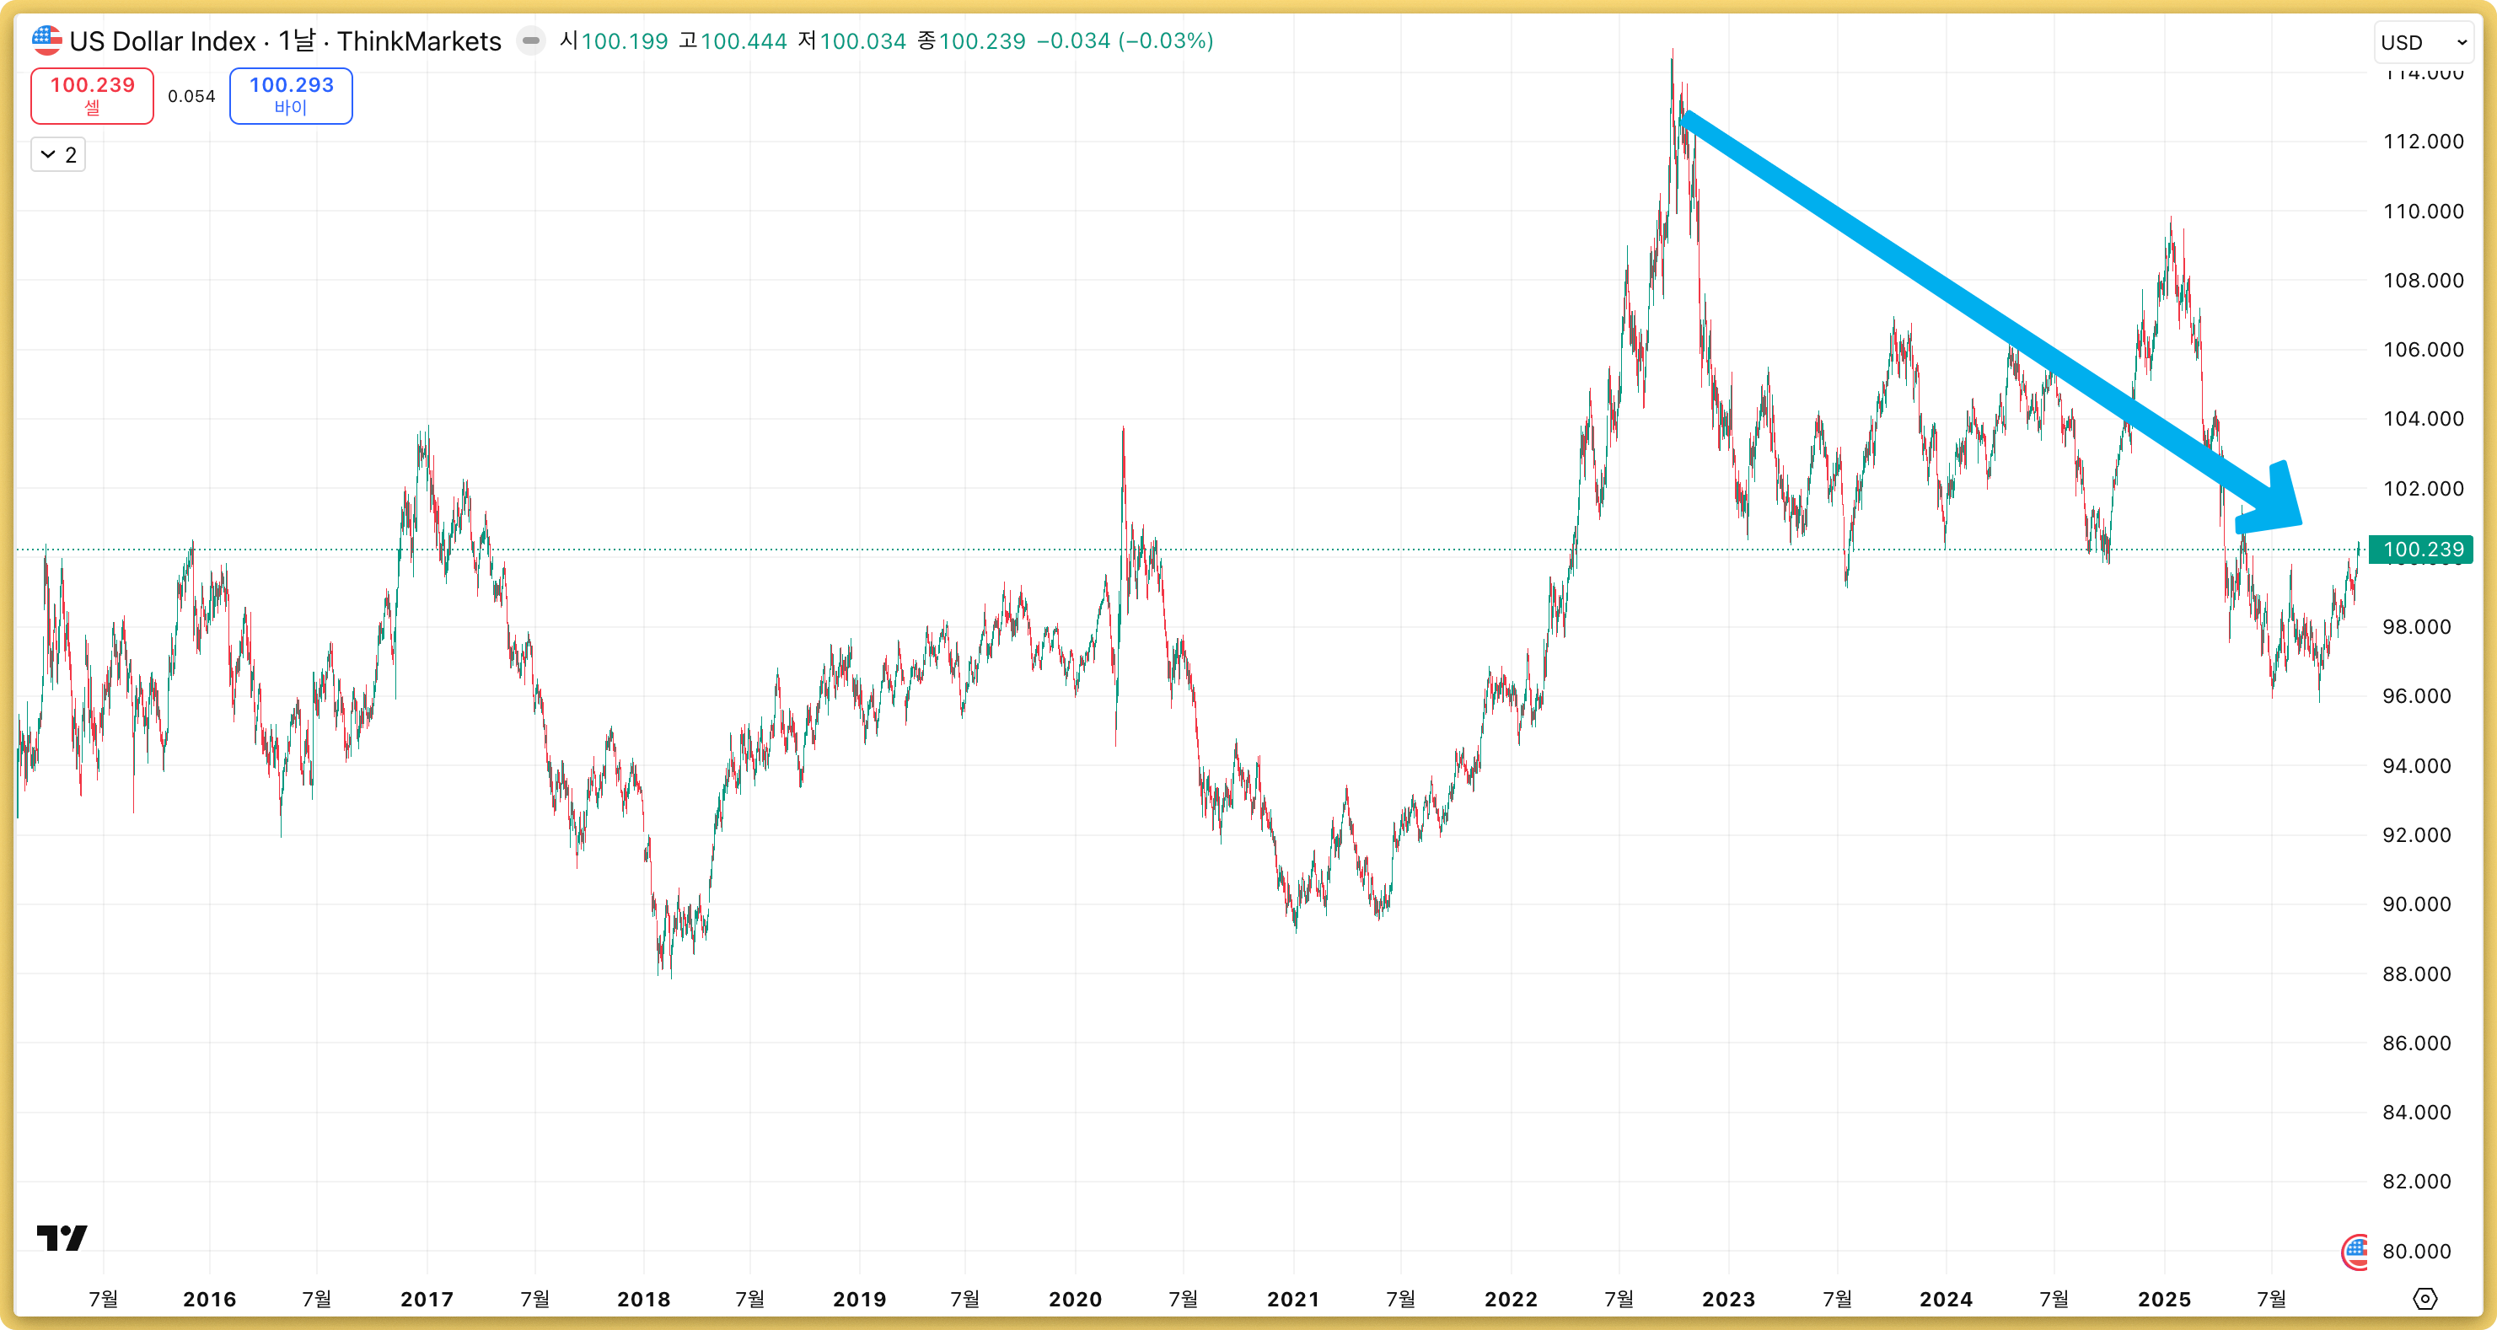Open chart settings via the hexagon gear icon
The image size is (2497, 1330).
[2425, 1299]
